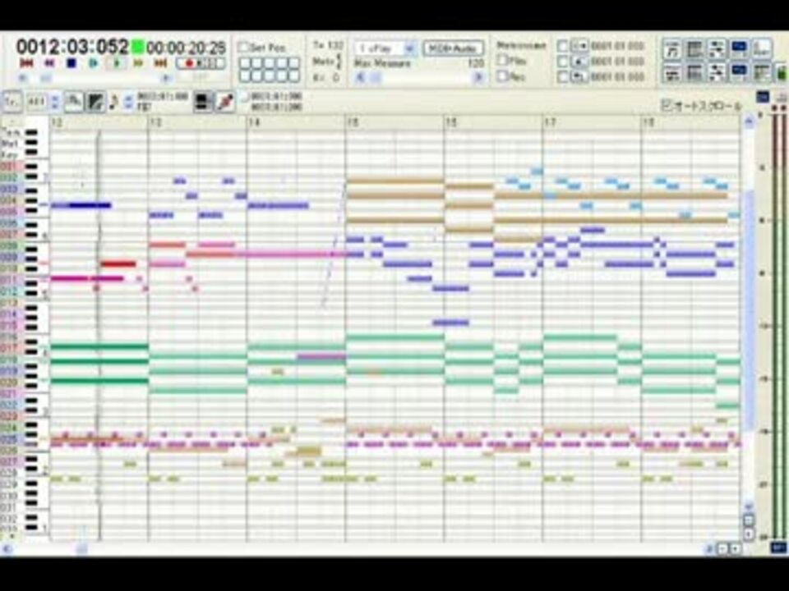Click song position slider right arrow
Screen dimensions: 789x591
click(167, 78)
